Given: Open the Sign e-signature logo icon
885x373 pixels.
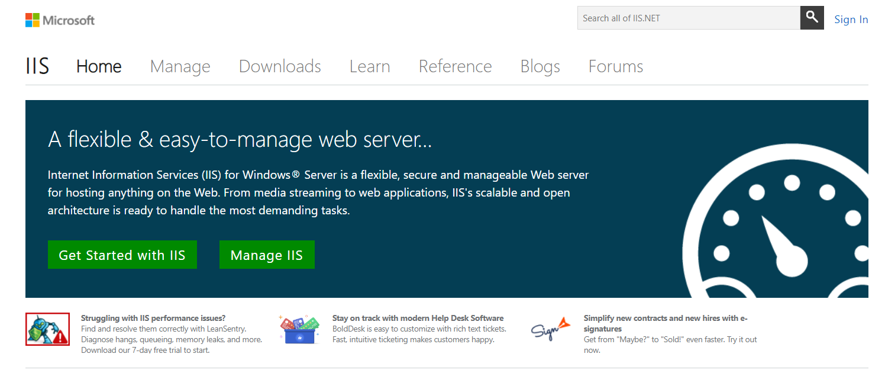Looking at the screenshot, I should (x=550, y=330).
